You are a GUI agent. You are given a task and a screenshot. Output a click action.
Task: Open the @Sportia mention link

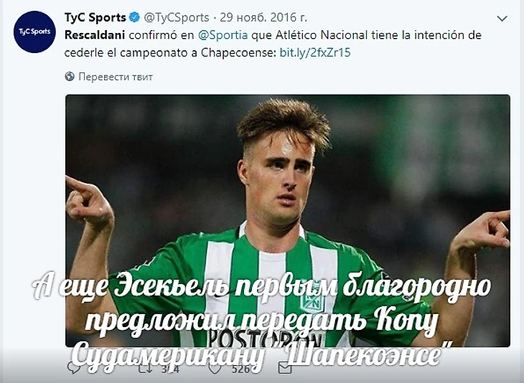click(223, 35)
